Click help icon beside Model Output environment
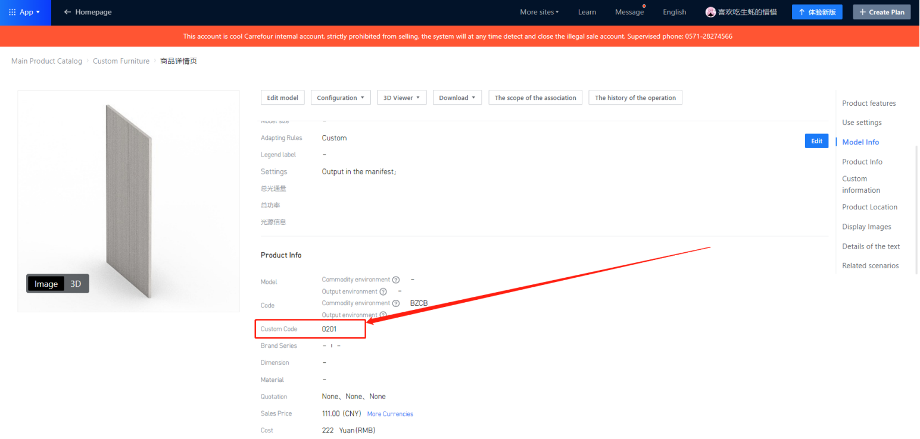Image resolution: width=920 pixels, height=439 pixels. [x=383, y=291]
